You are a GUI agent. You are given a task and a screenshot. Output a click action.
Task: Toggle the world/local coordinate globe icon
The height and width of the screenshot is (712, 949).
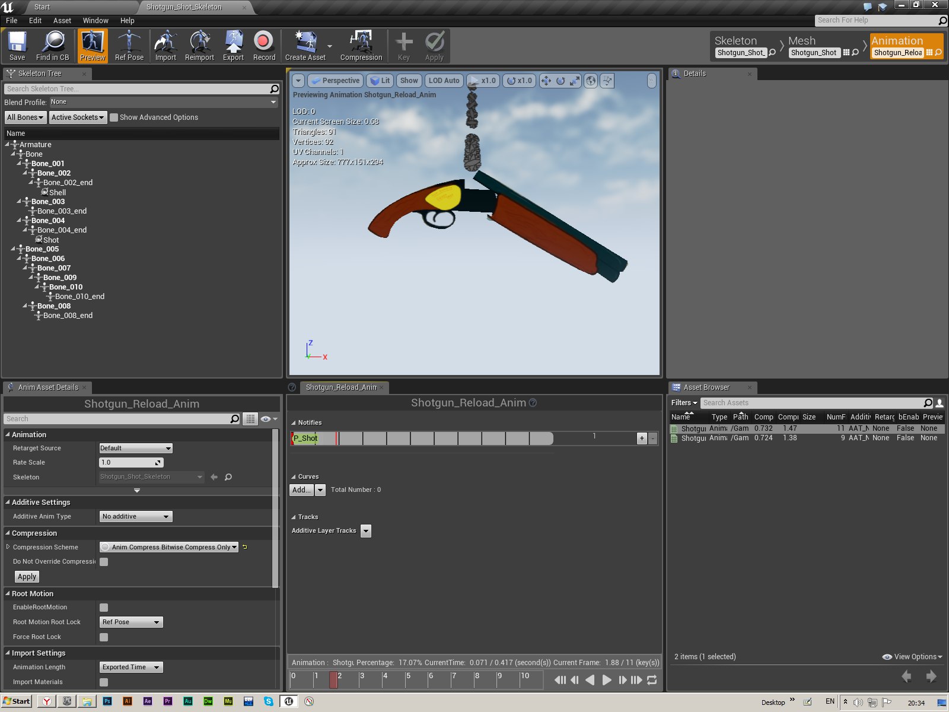tap(591, 81)
